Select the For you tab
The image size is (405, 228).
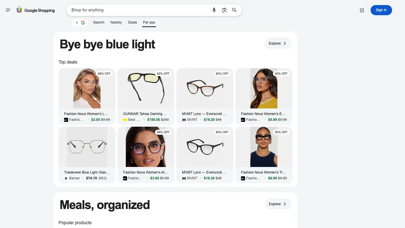[x=149, y=22]
